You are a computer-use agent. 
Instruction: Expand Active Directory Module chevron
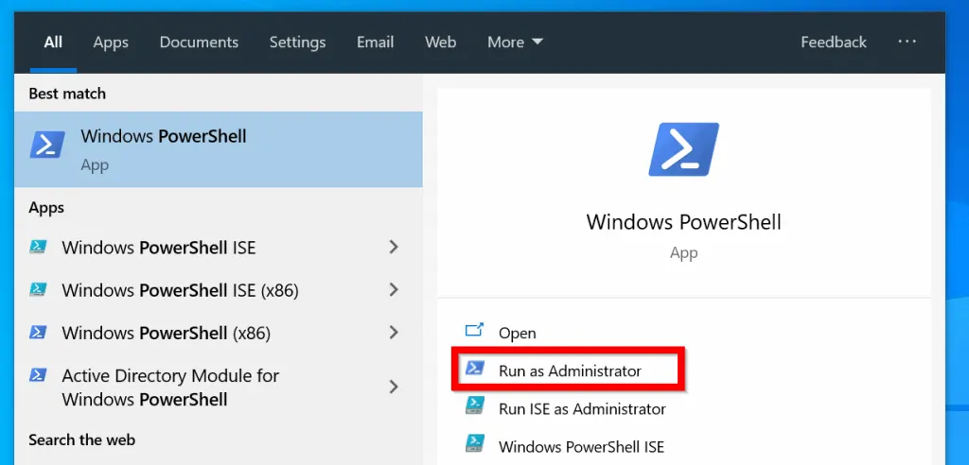[393, 387]
